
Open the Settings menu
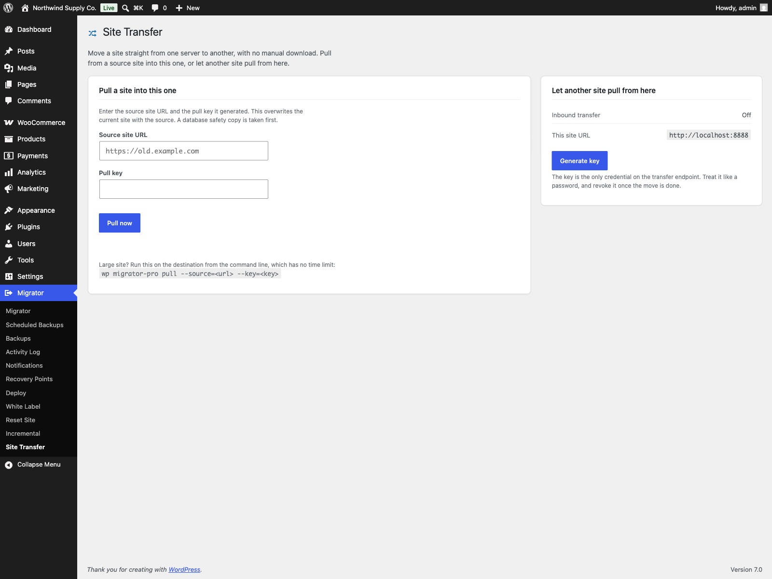[x=39, y=276]
